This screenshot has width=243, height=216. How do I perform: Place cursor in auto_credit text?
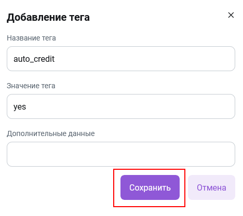point(34,59)
